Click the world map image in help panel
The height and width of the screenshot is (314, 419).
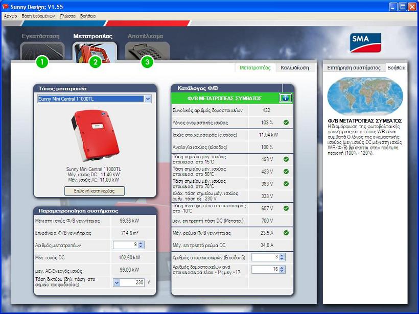point(365,96)
